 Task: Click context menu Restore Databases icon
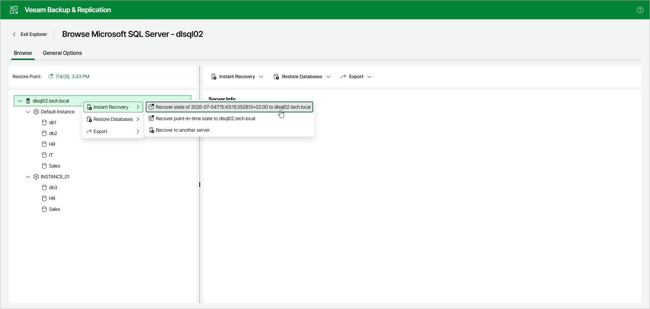coord(89,119)
